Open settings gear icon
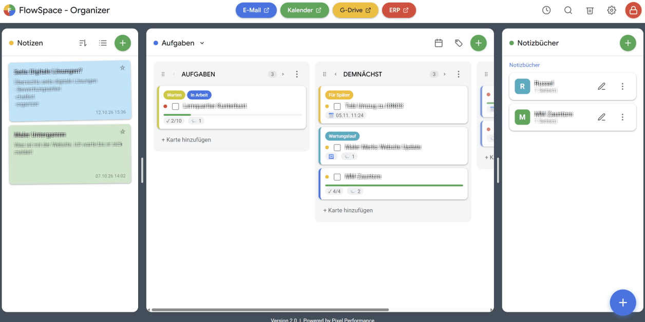This screenshot has height=322, width=645. click(x=612, y=10)
